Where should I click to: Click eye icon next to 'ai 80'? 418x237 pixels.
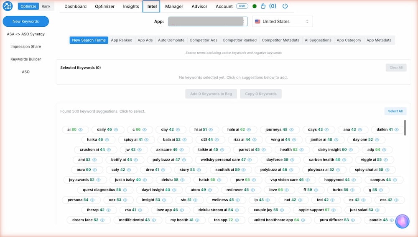click(81, 129)
